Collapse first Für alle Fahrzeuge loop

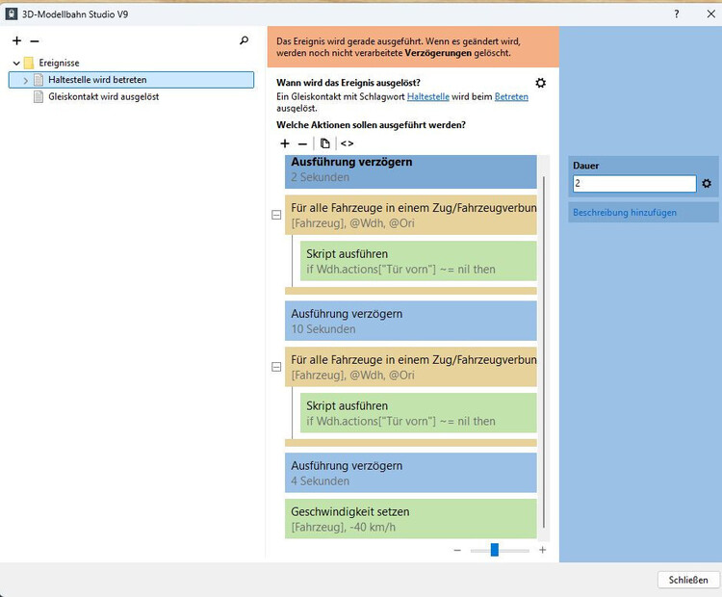tap(276, 215)
